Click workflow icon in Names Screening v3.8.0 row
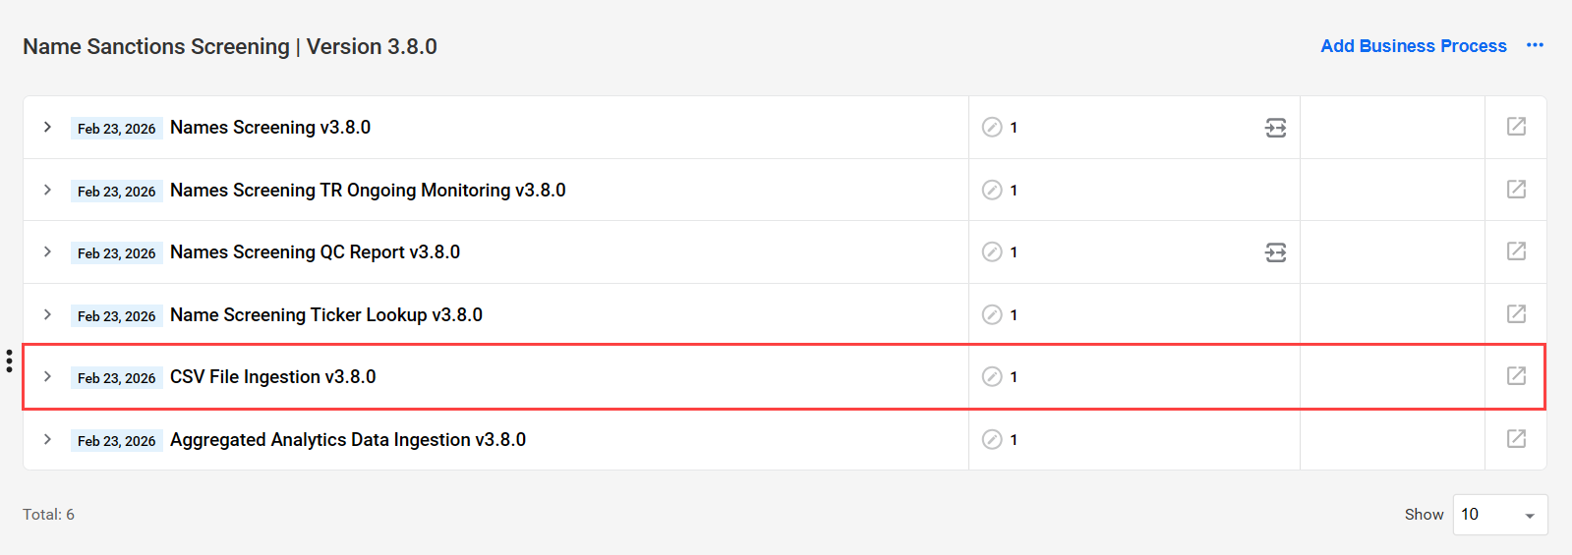1572x555 pixels. (1275, 128)
